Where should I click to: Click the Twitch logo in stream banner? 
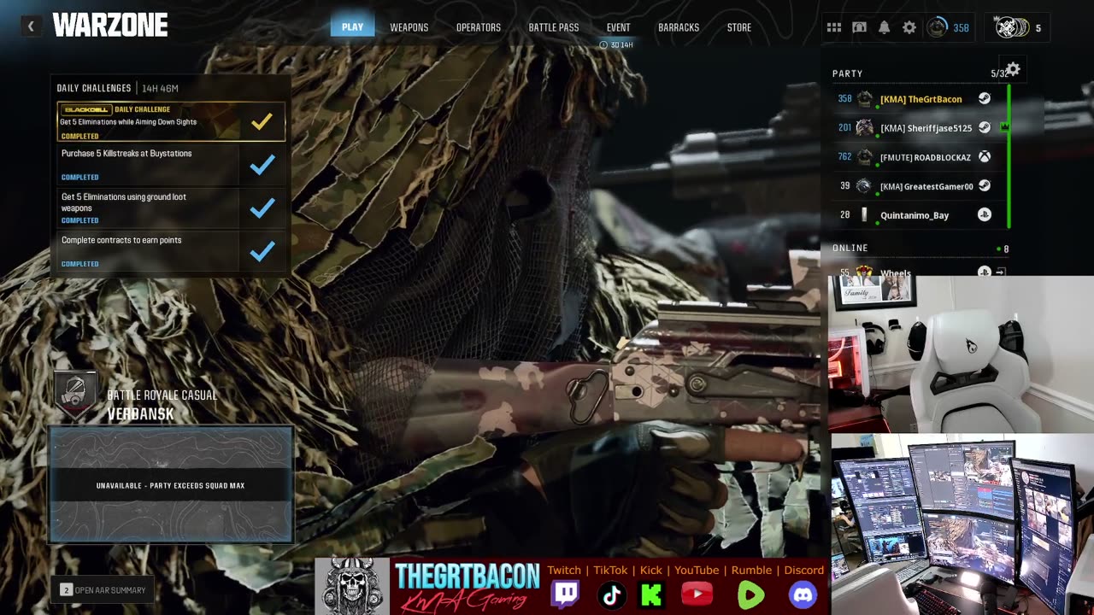(565, 594)
